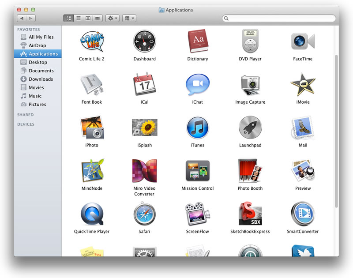Open the item arrangement dropdown
The image size is (353, 278).
(129, 19)
